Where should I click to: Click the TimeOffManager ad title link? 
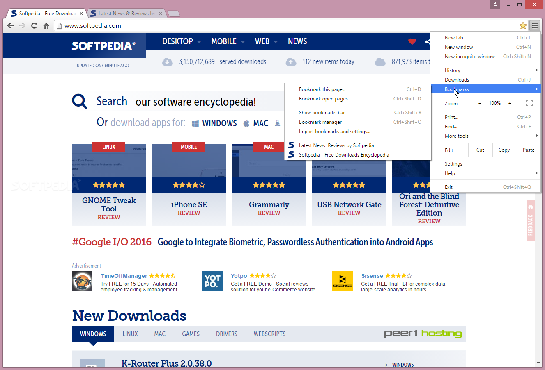[124, 276]
